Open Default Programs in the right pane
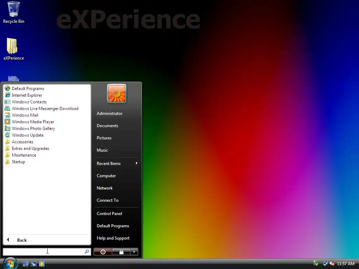Screen dimensions: 359x269 pos(113,226)
